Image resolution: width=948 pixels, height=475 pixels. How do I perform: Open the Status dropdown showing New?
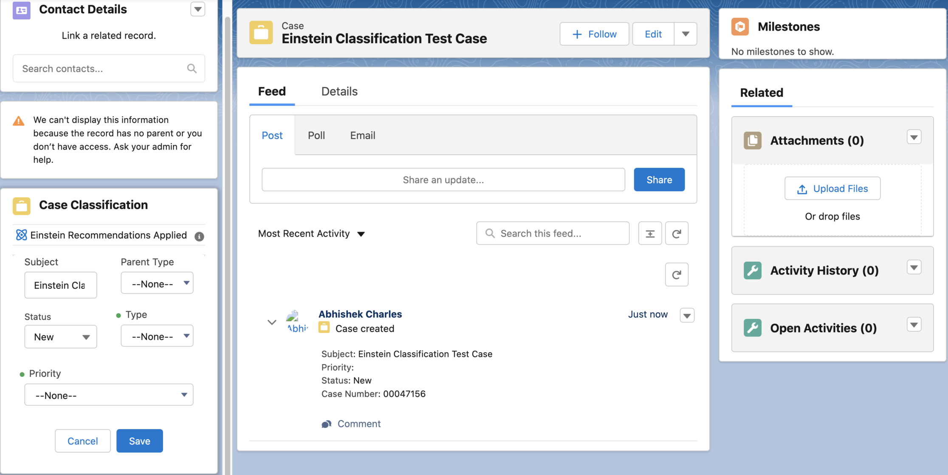point(61,337)
